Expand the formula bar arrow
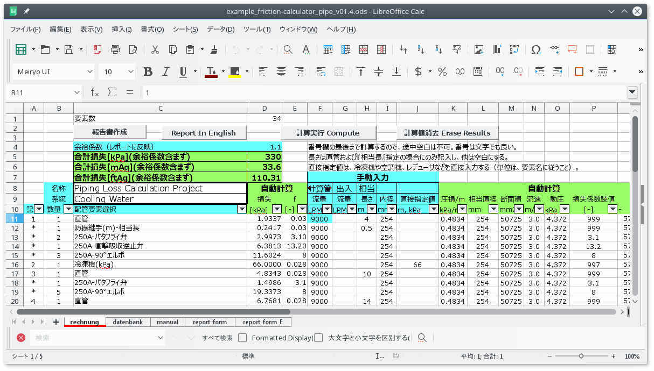654x371 pixels. pyautogui.click(x=632, y=92)
